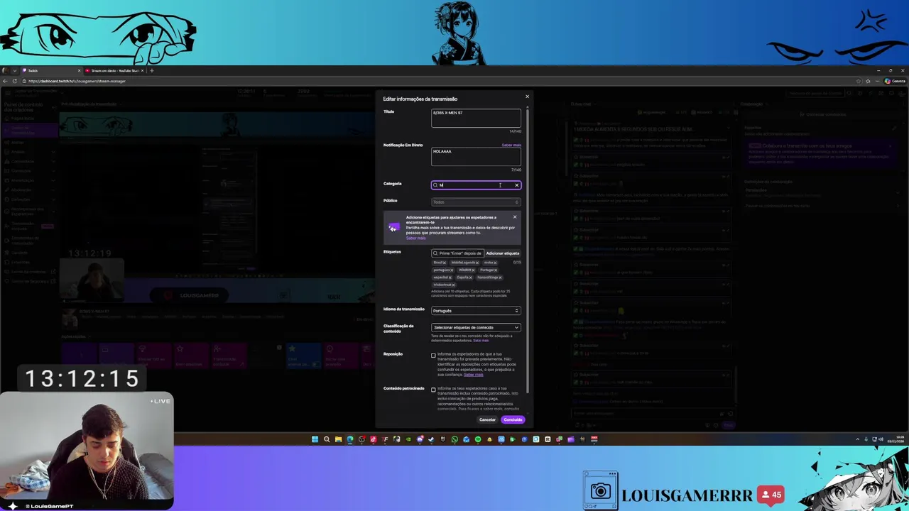This screenshot has height=511, width=909.
Task: Open Idioma da transmissão dropdown
Action: [x=476, y=311]
